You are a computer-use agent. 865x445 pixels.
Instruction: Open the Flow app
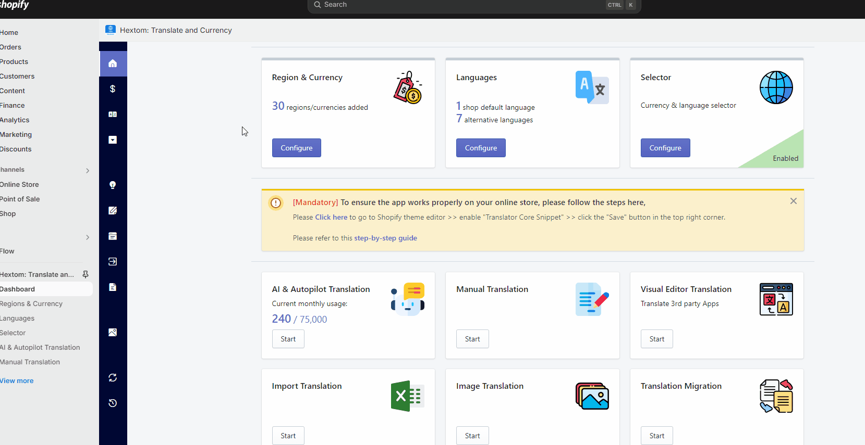(x=7, y=251)
